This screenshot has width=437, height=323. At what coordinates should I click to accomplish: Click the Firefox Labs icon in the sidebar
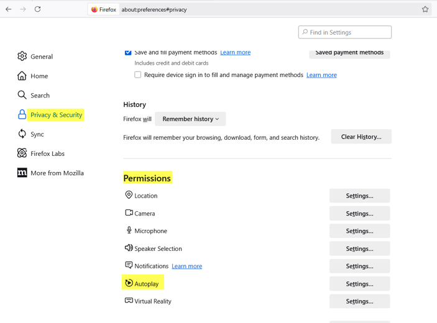(x=22, y=153)
